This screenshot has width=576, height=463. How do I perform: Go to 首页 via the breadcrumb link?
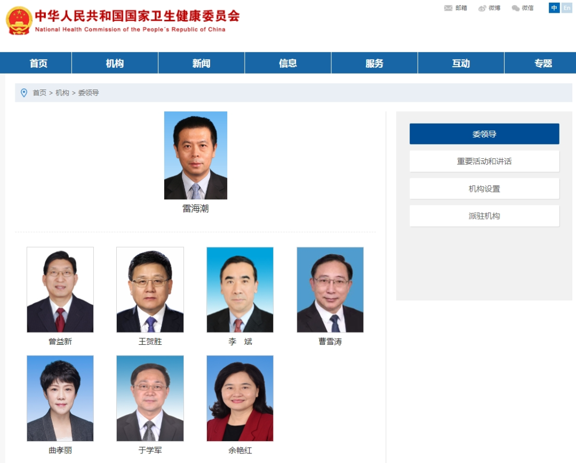pyautogui.click(x=37, y=92)
